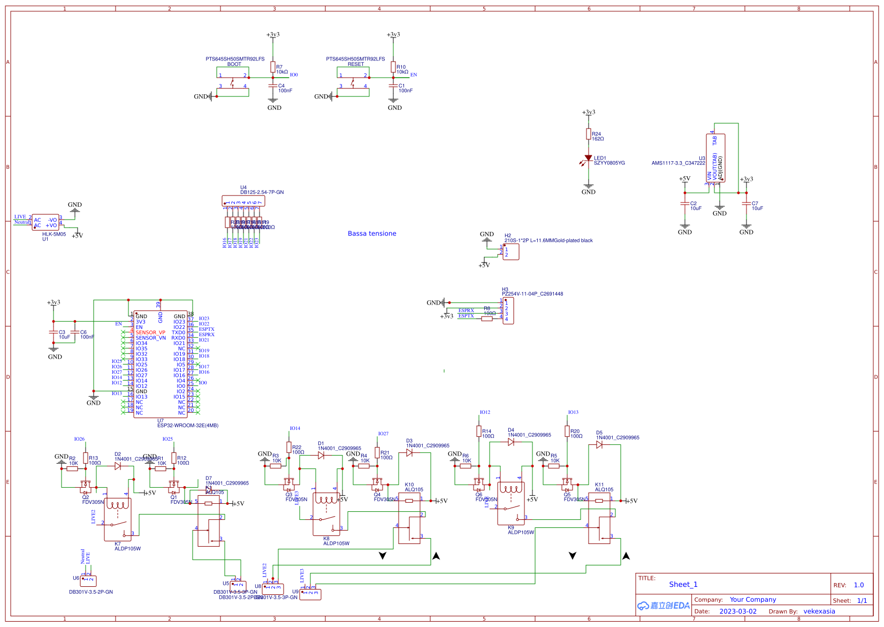Click the EasyEDA logo in title block

point(664,606)
